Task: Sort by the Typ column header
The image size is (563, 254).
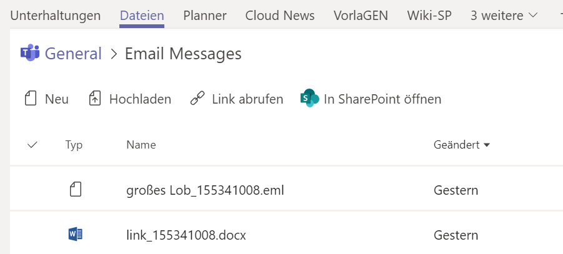Action: [x=74, y=145]
